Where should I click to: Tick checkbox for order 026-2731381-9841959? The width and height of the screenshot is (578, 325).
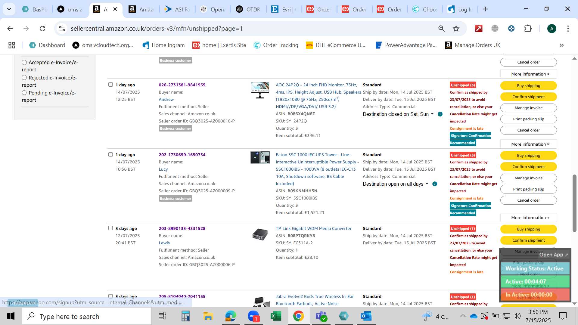coord(110,85)
